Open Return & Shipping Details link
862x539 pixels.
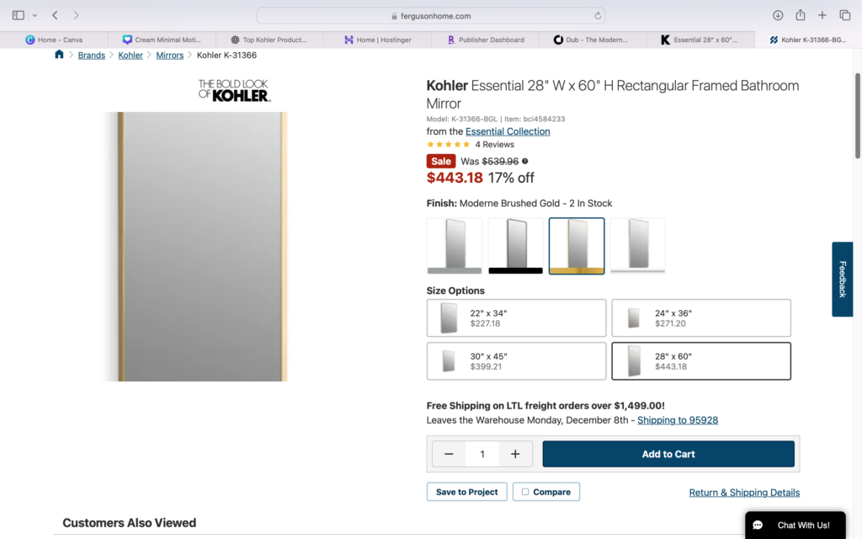(x=744, y=493)
